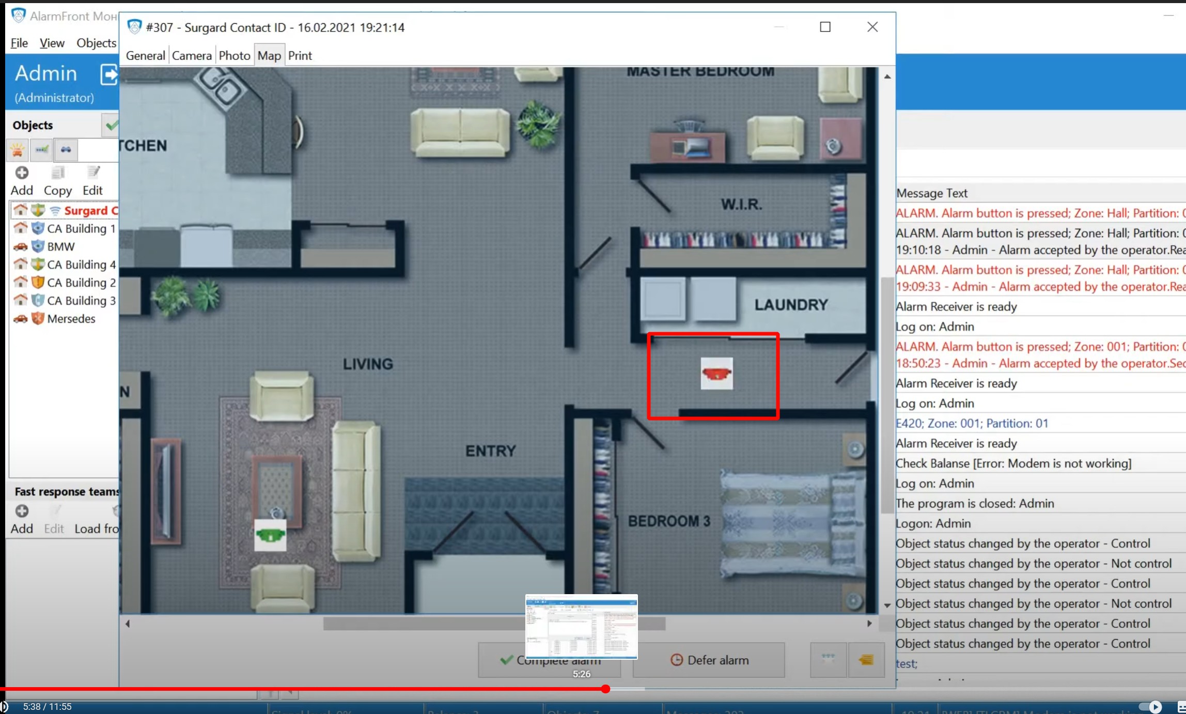This screenshot has height=714, width=1186.
Task: Click the Edit object icon
Action: [x=92, y=173]
